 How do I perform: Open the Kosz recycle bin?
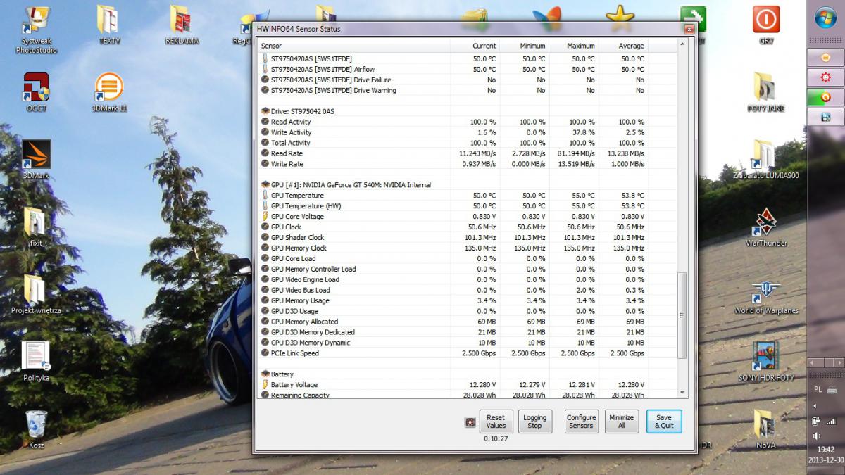[36, 429]
